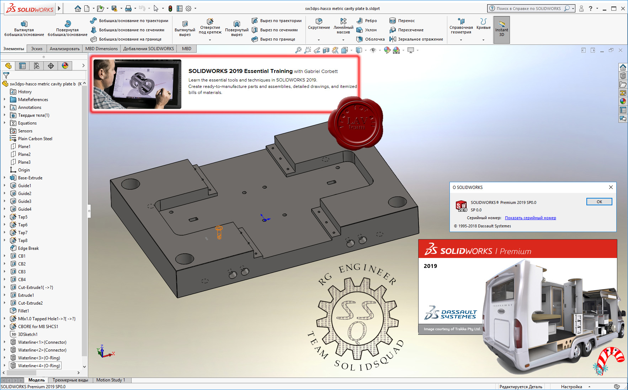Image resolution: width=628 pixels, height=390 pixels.
Task: Click the Rebuild traffic light icon
Action: coord(170,9)
